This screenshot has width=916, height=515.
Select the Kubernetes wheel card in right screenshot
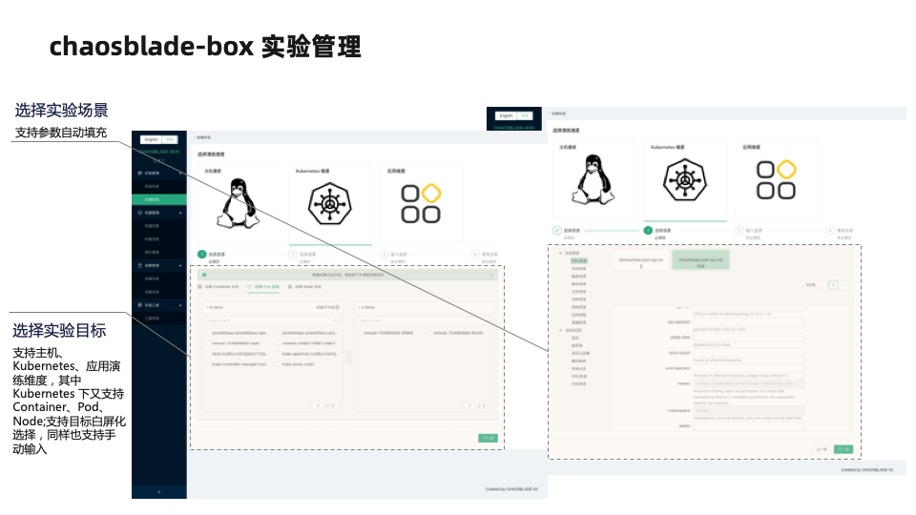tap(685, 179)
